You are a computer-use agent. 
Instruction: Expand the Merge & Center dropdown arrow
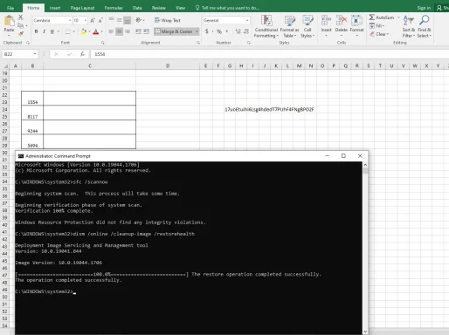197,31
